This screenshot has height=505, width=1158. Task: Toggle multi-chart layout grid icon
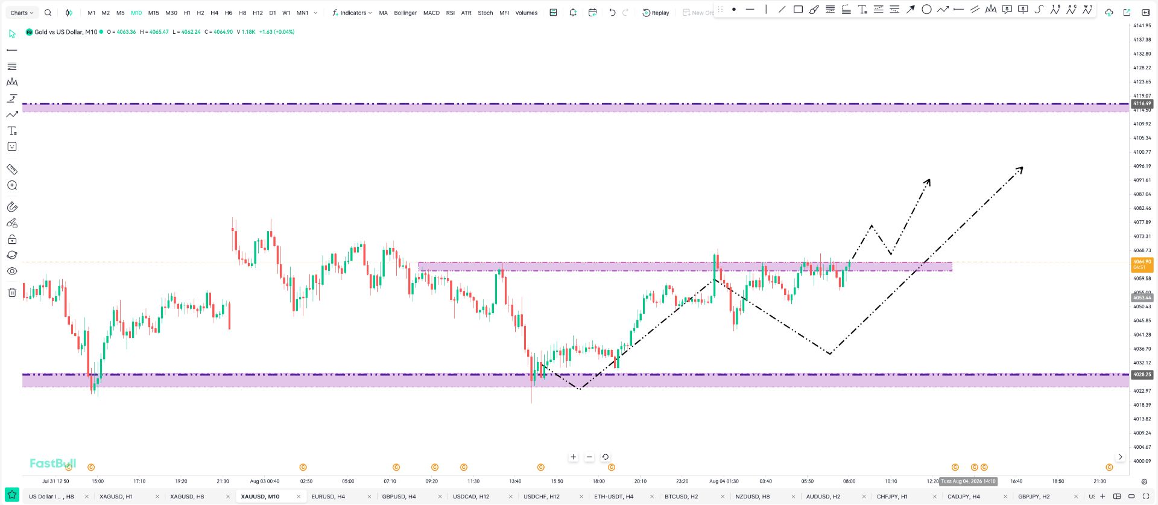pyautogui.click(x=1117, y=497)
